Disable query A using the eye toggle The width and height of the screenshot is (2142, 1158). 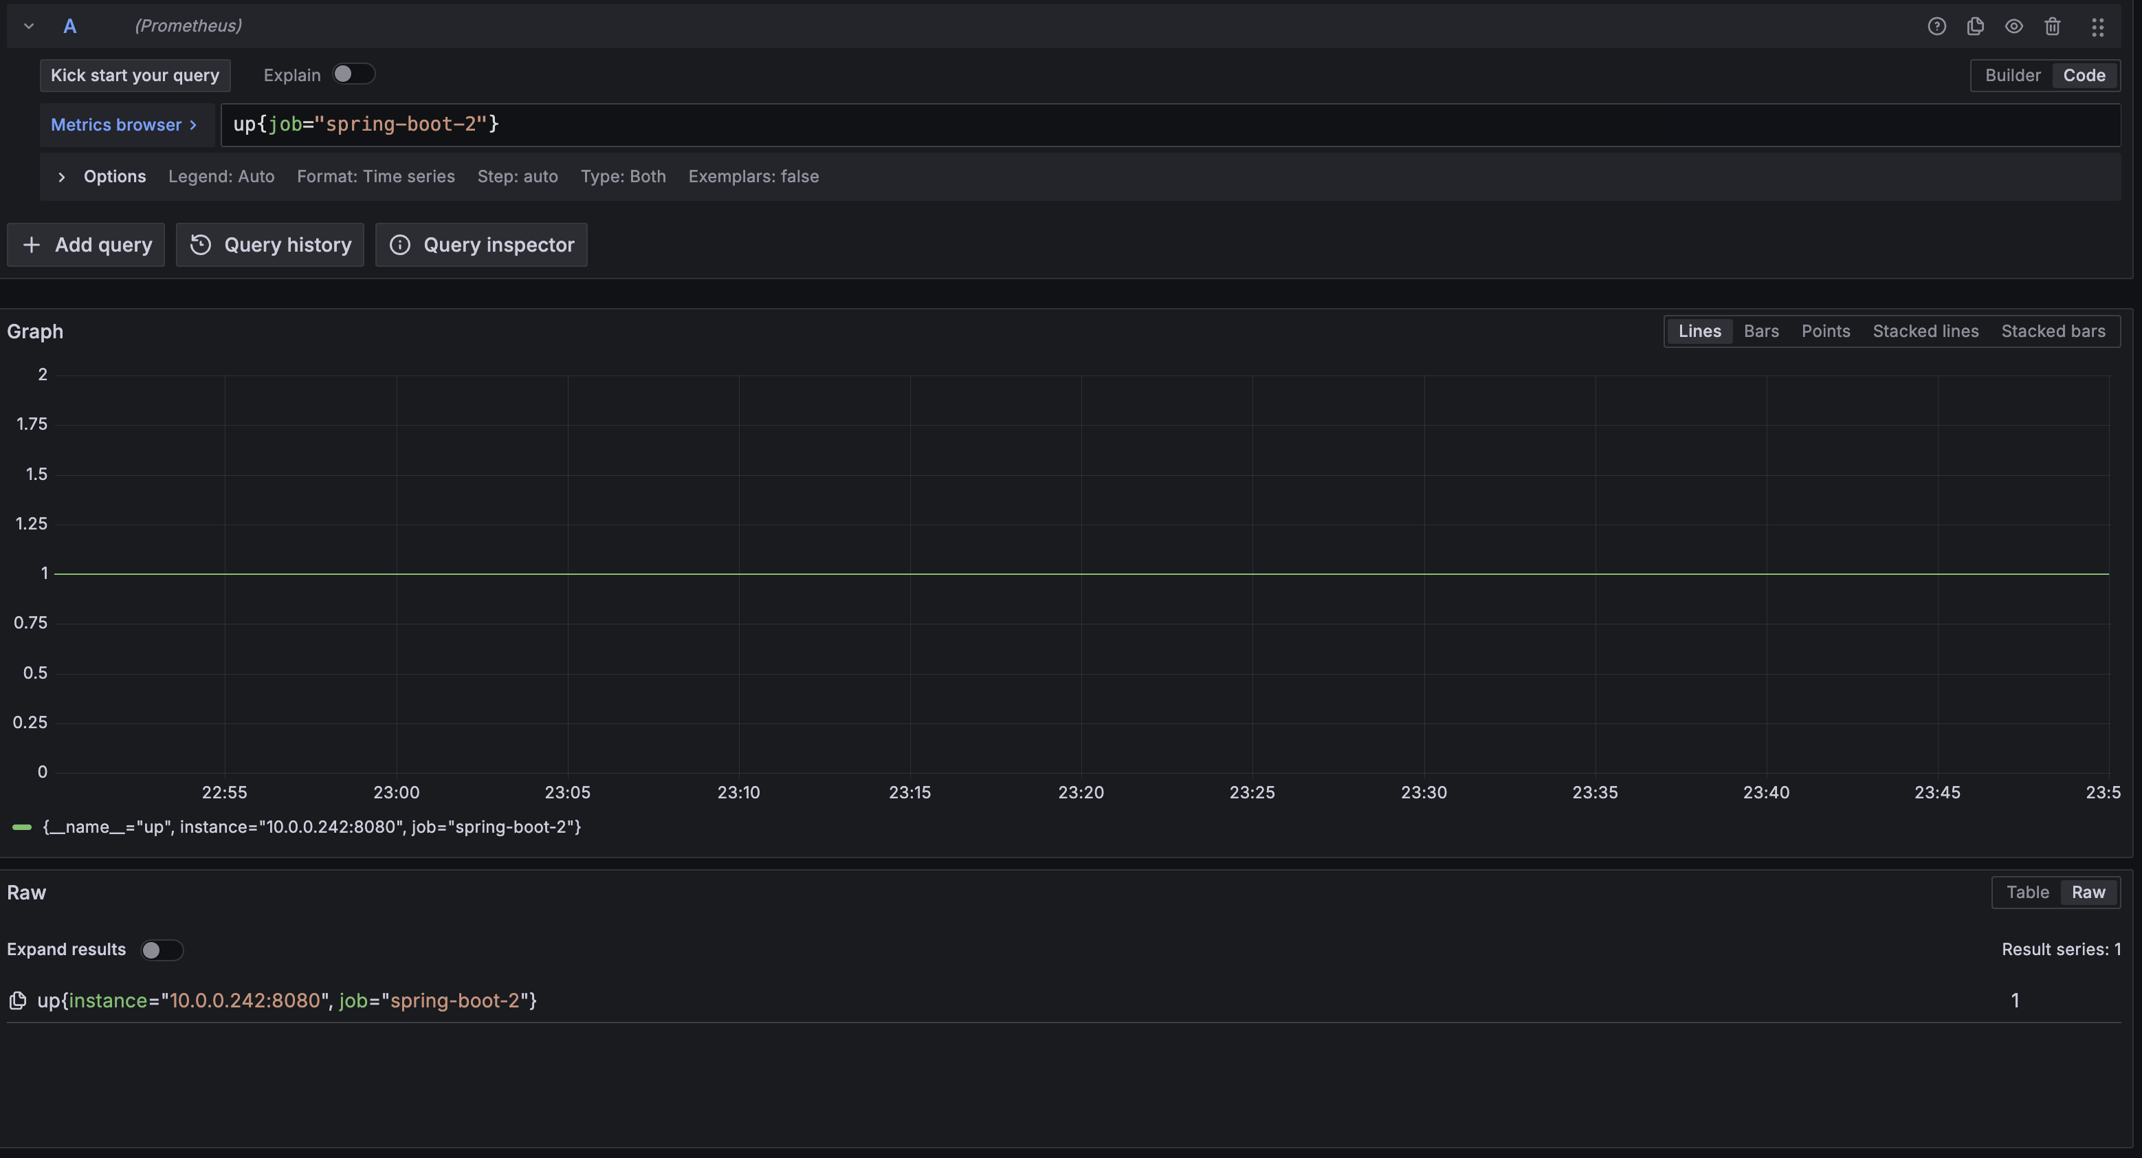(2014, 26)
